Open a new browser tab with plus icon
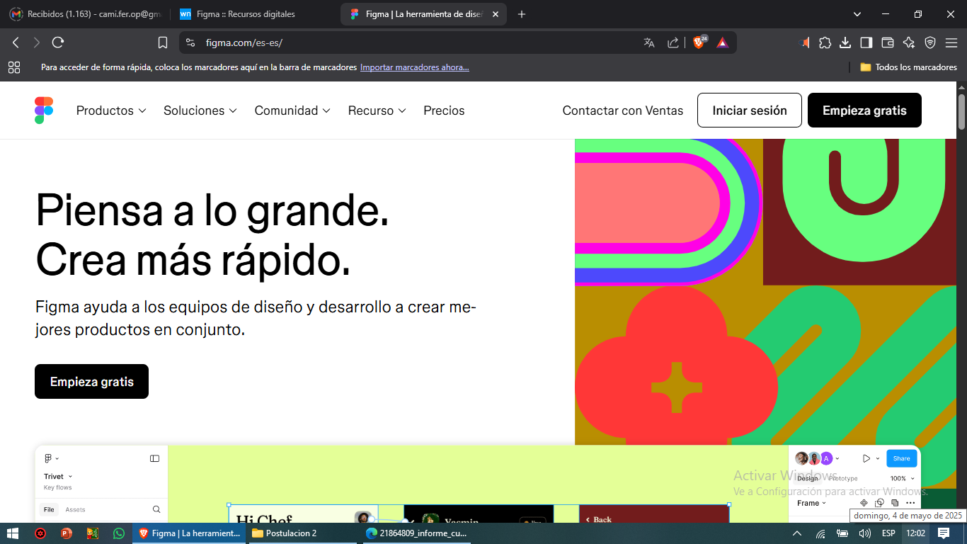The width and height of the screenshot is (967, 544). point(522,14)
